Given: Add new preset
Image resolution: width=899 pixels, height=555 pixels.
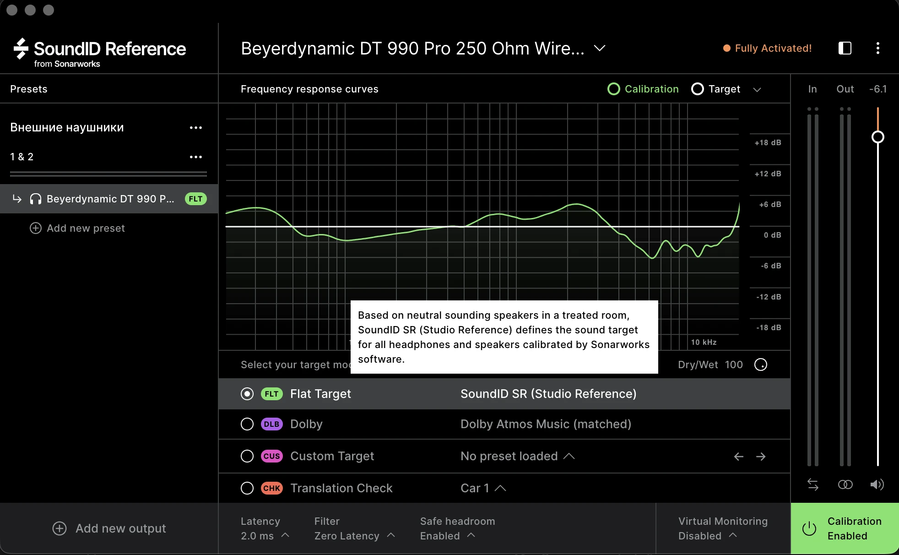Looking at the screenshot, I should (77, 228).
